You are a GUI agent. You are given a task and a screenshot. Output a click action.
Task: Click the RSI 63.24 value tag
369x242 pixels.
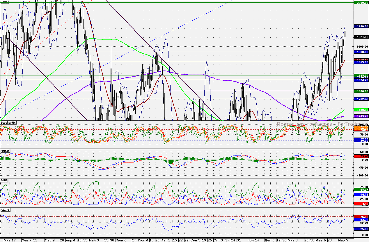coord(361,220)
